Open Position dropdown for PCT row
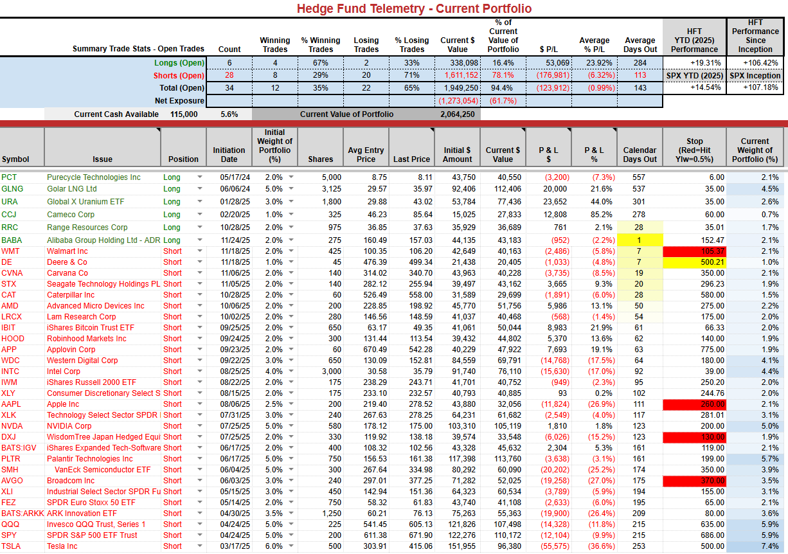 199,177
